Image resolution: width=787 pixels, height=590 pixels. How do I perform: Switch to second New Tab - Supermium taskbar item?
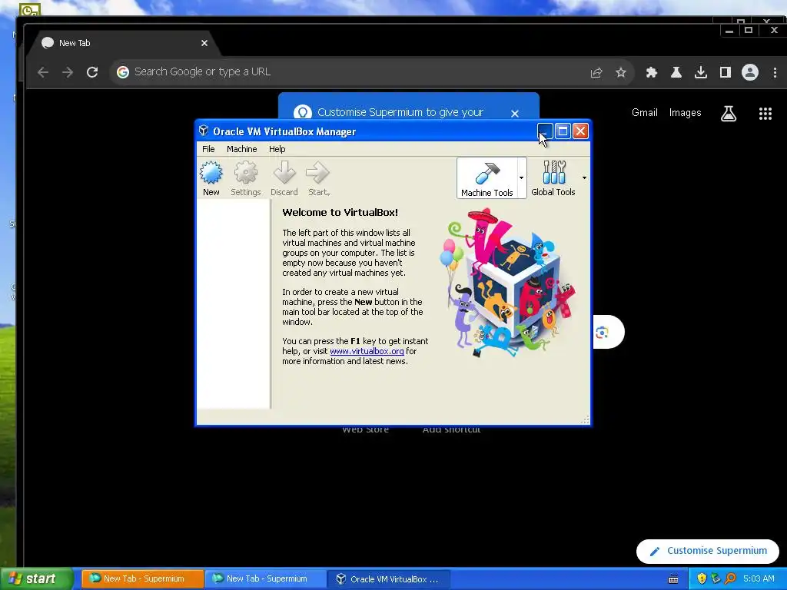point(265,579)
